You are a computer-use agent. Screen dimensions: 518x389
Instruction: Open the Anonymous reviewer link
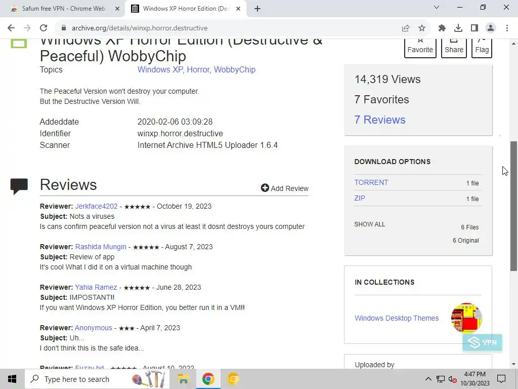94,328
